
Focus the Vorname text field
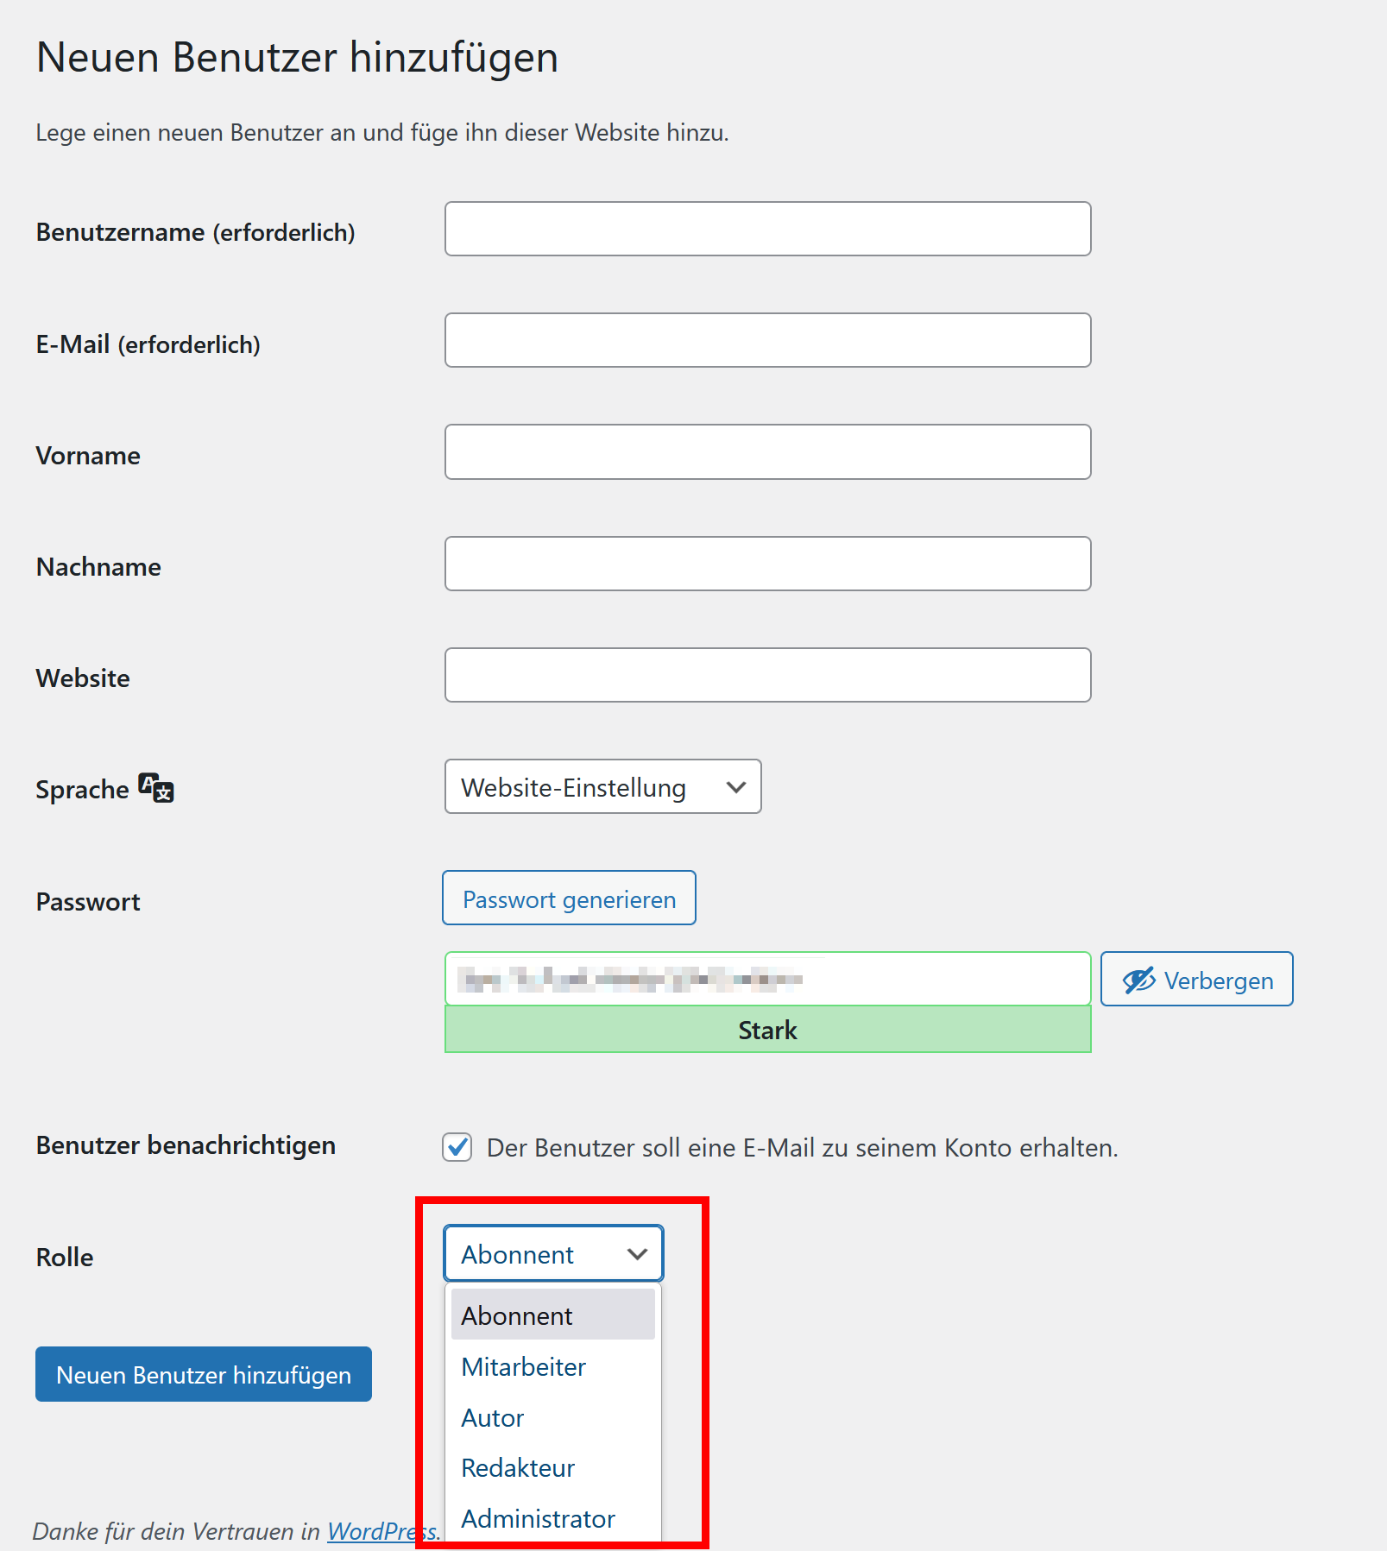point(767,451)
